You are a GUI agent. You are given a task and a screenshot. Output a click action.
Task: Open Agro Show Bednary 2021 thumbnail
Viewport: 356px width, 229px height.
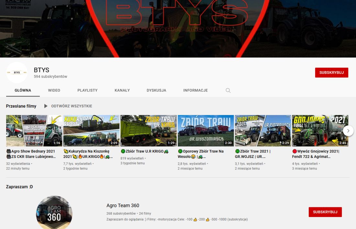point(34,131)
